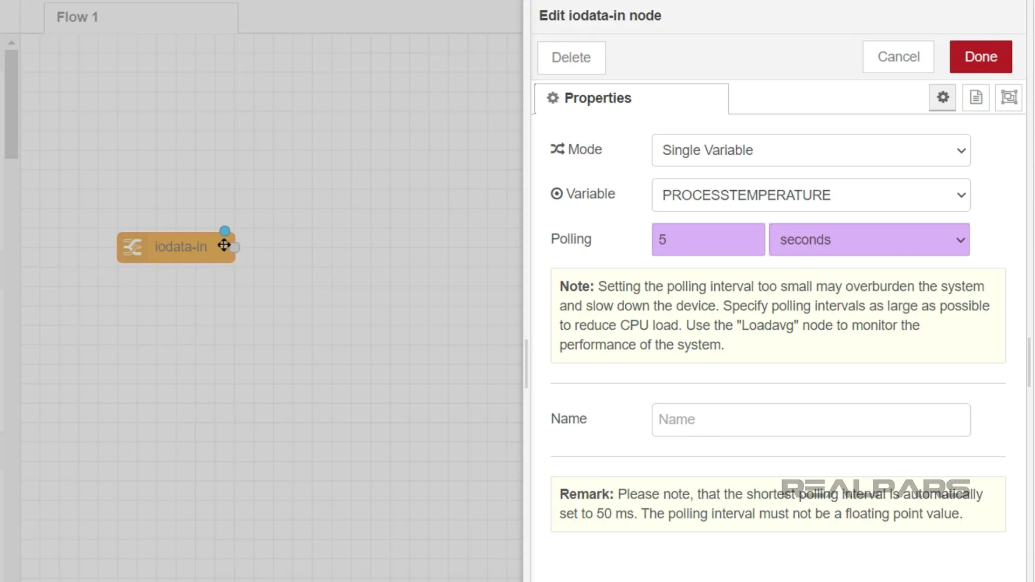
Task: Click the Mode shuffle icon
Action: (x=557, y=149)
